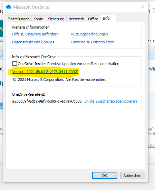Click the device ID a236c39f-8db9-9af7-6309-c7ed7a47c586

tap(47, 101)
